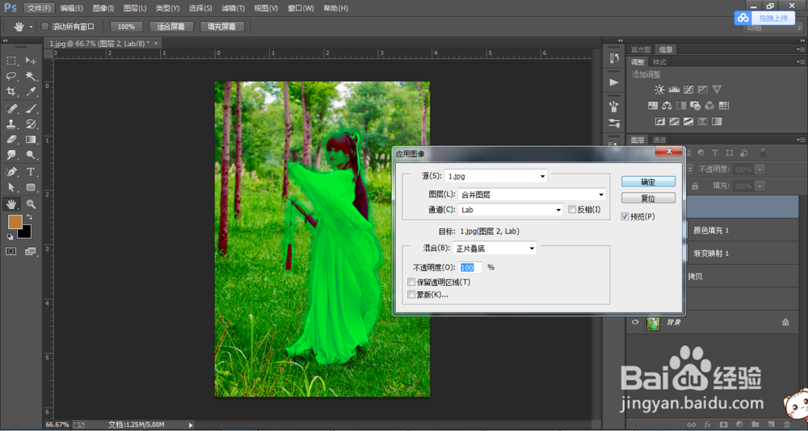Click Reset (复位) in Apply Image dialog
The width and height of the screenshot is (808, 431).
coord(648,199)
